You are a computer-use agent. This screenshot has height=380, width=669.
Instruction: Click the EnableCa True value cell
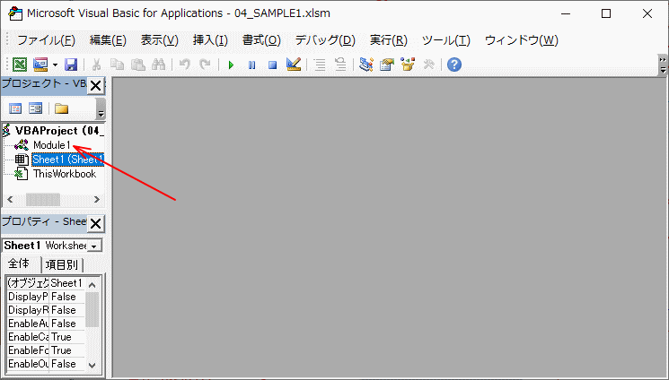point(67,337)
